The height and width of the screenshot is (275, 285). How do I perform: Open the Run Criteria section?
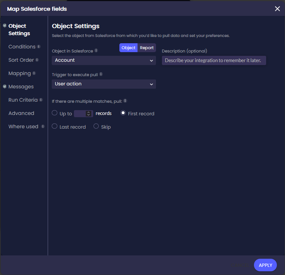coord(23,100)
